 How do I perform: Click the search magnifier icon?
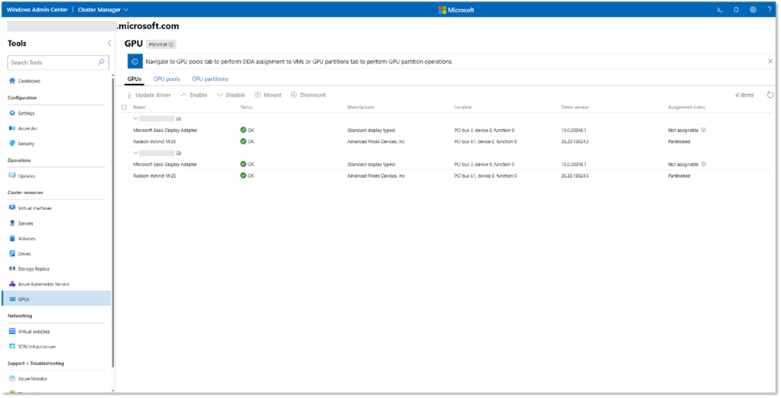click(101, 63)
